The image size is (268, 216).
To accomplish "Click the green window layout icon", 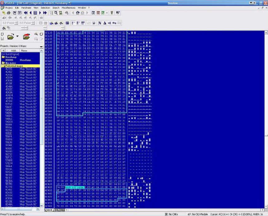I will click(x=103, y=13).
